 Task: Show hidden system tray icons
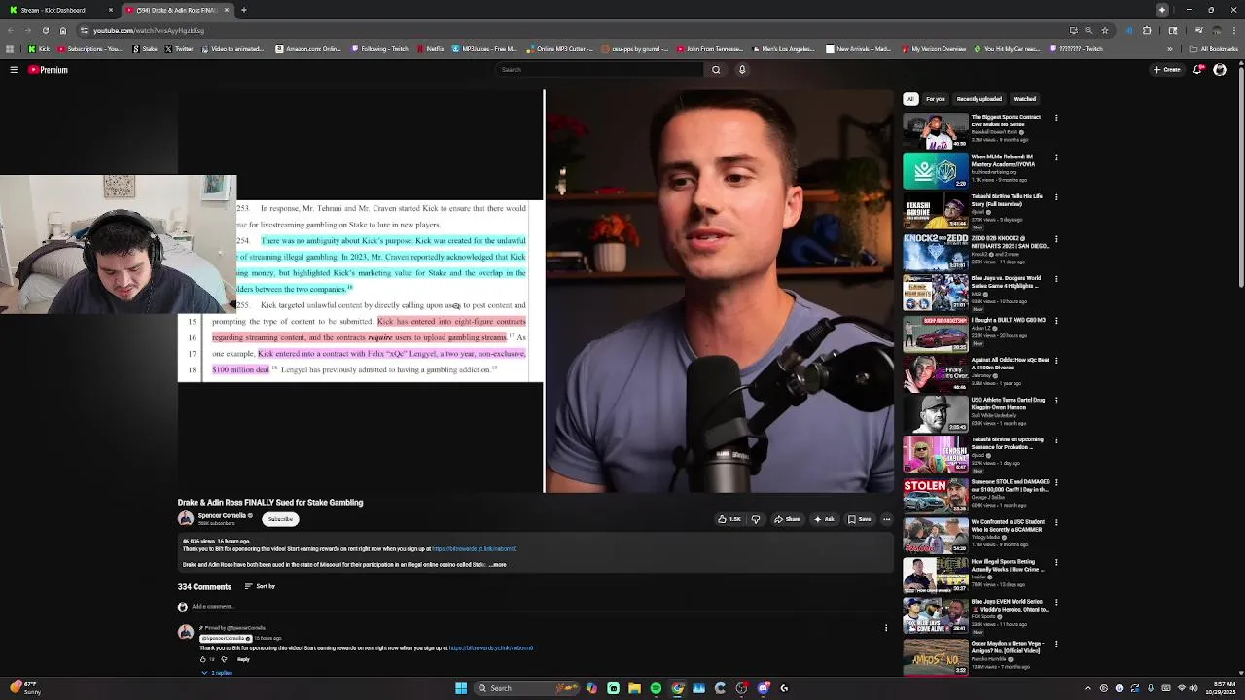pos(1088,688)
